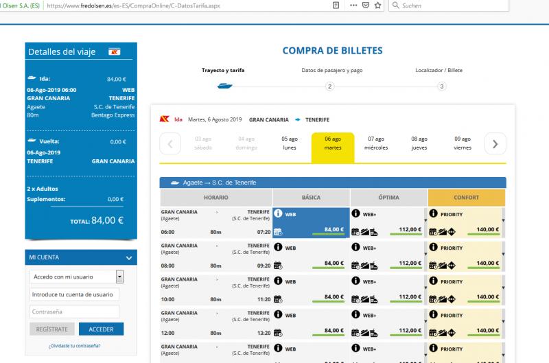Image resolution: width=549 pixels, height=363 pixels.
Task: Click calendar icon in 06:00 WEB fare
Action: point(278,232)
